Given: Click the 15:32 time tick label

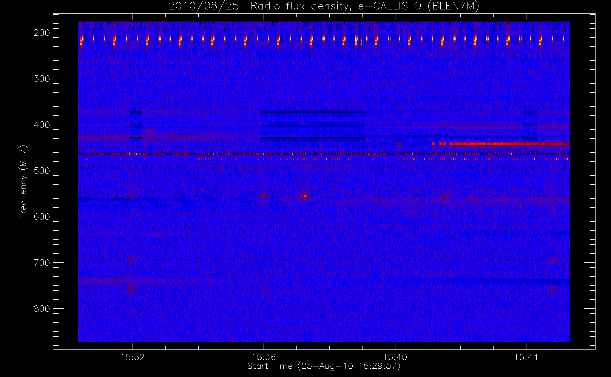Looking at the screenshot, I should click(133, 357).
